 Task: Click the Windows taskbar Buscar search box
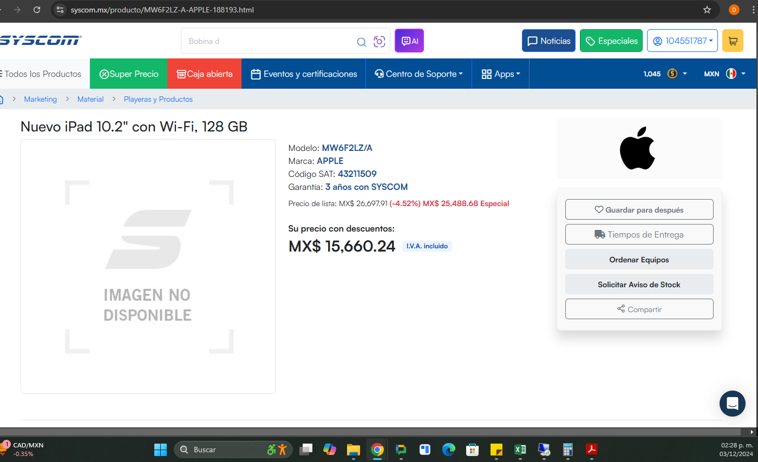[x=233, y=450]
